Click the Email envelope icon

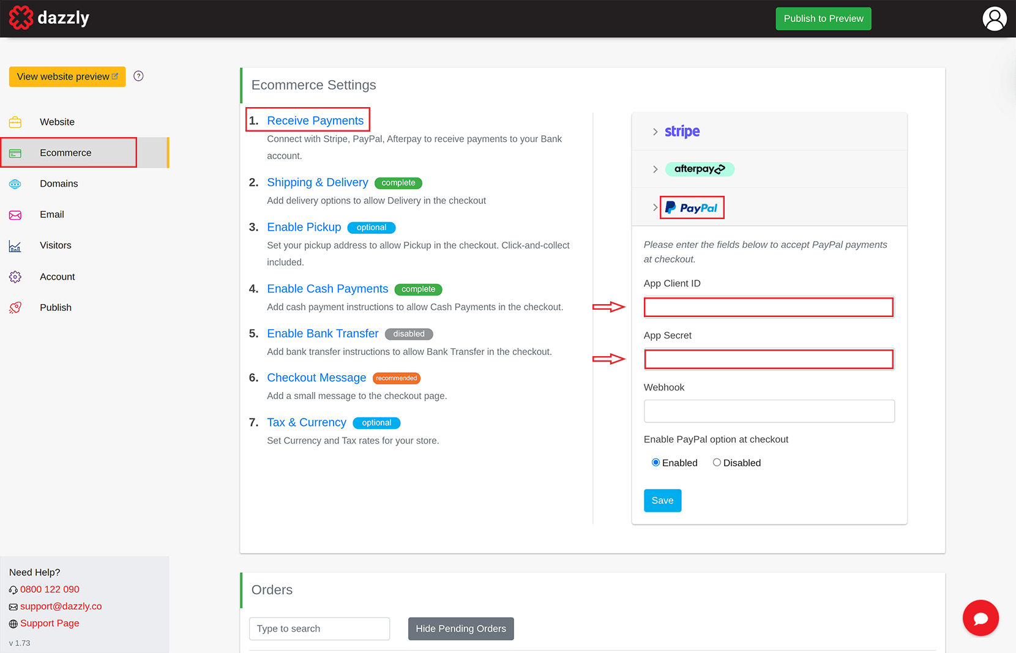point(15,215)
